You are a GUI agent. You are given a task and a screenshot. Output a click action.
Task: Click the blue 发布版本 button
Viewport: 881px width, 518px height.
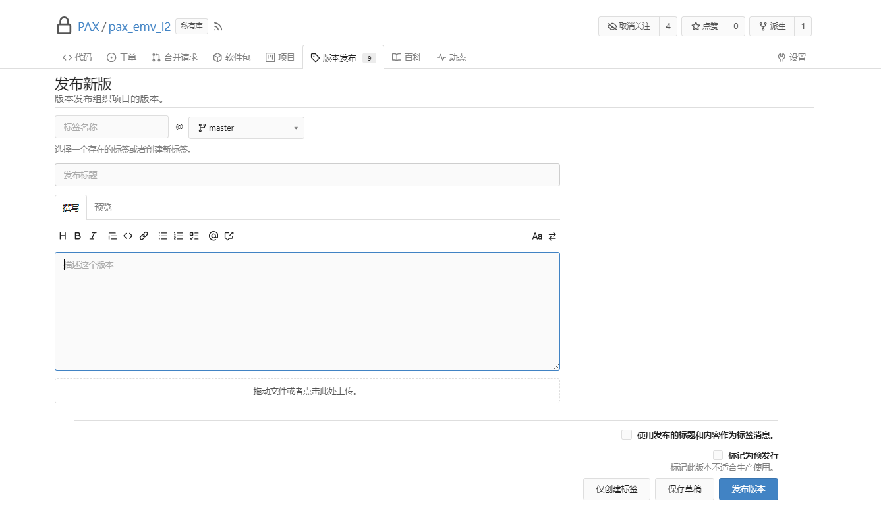(748, 489)
